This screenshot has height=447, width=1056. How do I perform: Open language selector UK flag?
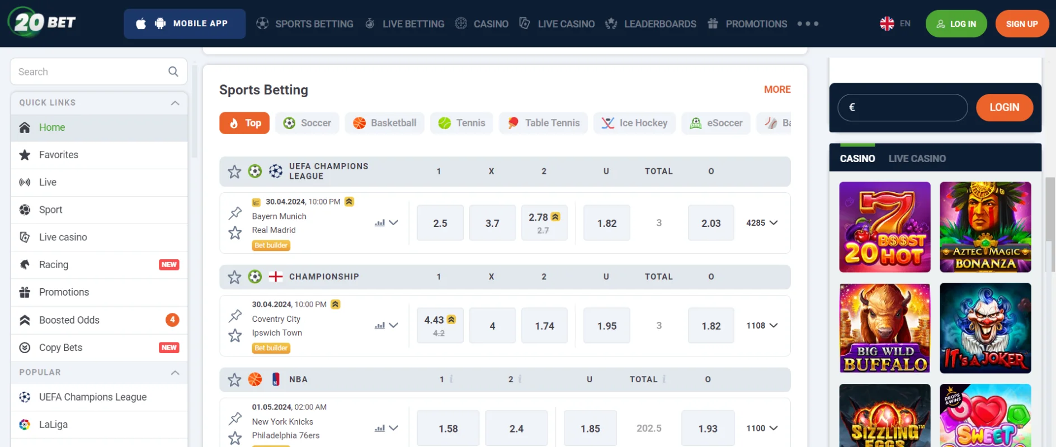pyautogui.click(x=887, y=23)
